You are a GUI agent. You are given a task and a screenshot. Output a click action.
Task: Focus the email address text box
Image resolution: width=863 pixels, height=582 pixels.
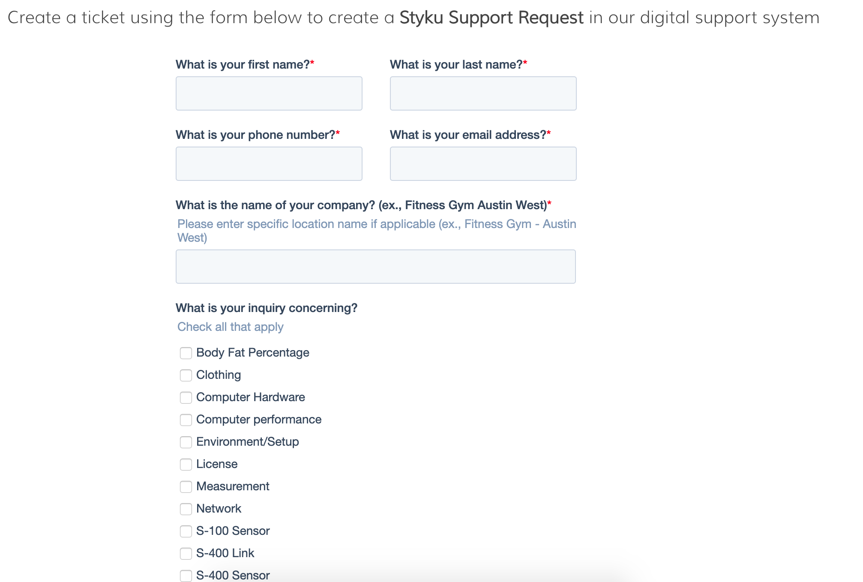click(483, 164)
